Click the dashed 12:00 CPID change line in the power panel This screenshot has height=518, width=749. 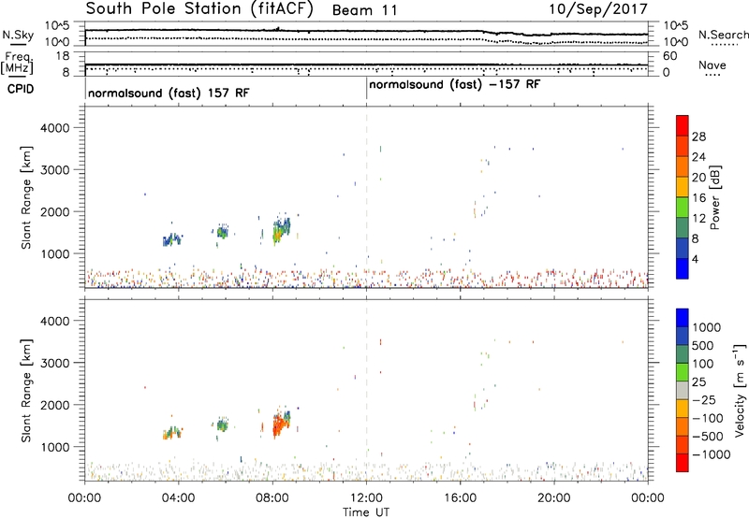click(366, 197)
